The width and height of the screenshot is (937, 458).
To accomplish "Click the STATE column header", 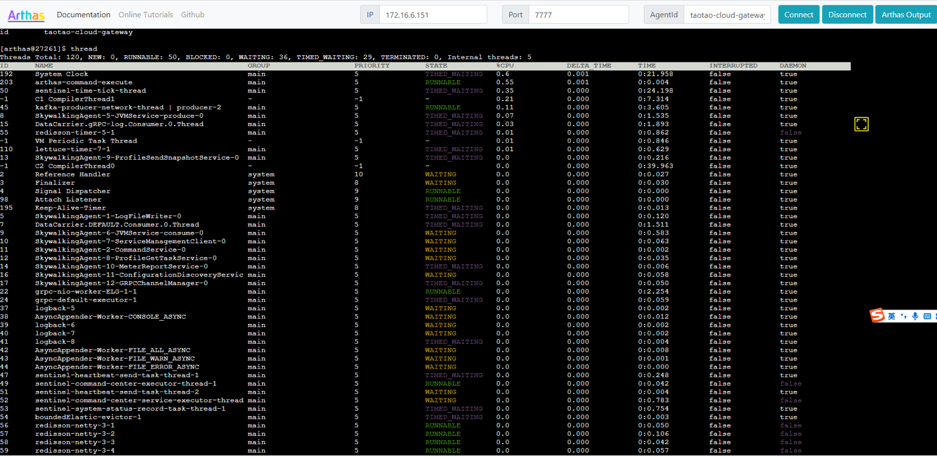I will pos(436,66).
